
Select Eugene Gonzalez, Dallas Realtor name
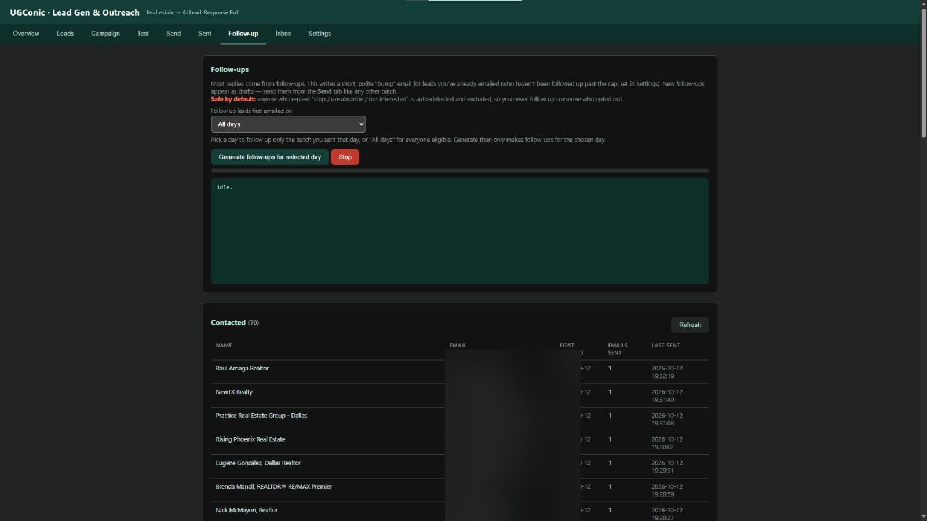click(258, 463)
